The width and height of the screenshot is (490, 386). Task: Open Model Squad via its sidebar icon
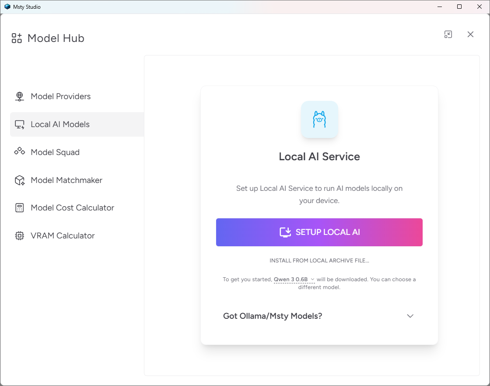coord(19,152)
